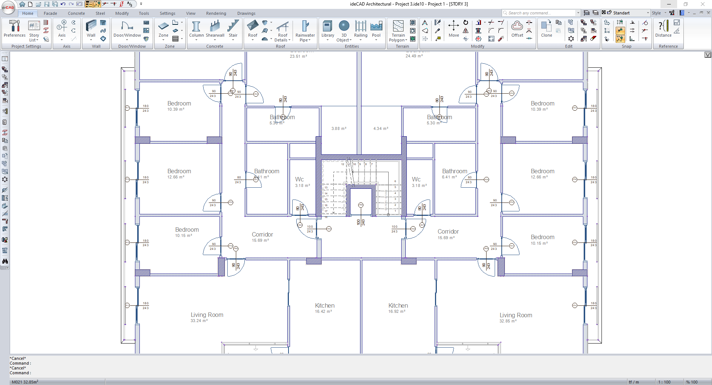Open the Rendering ribbon tab
712x385 pixels.
(216, 13)
